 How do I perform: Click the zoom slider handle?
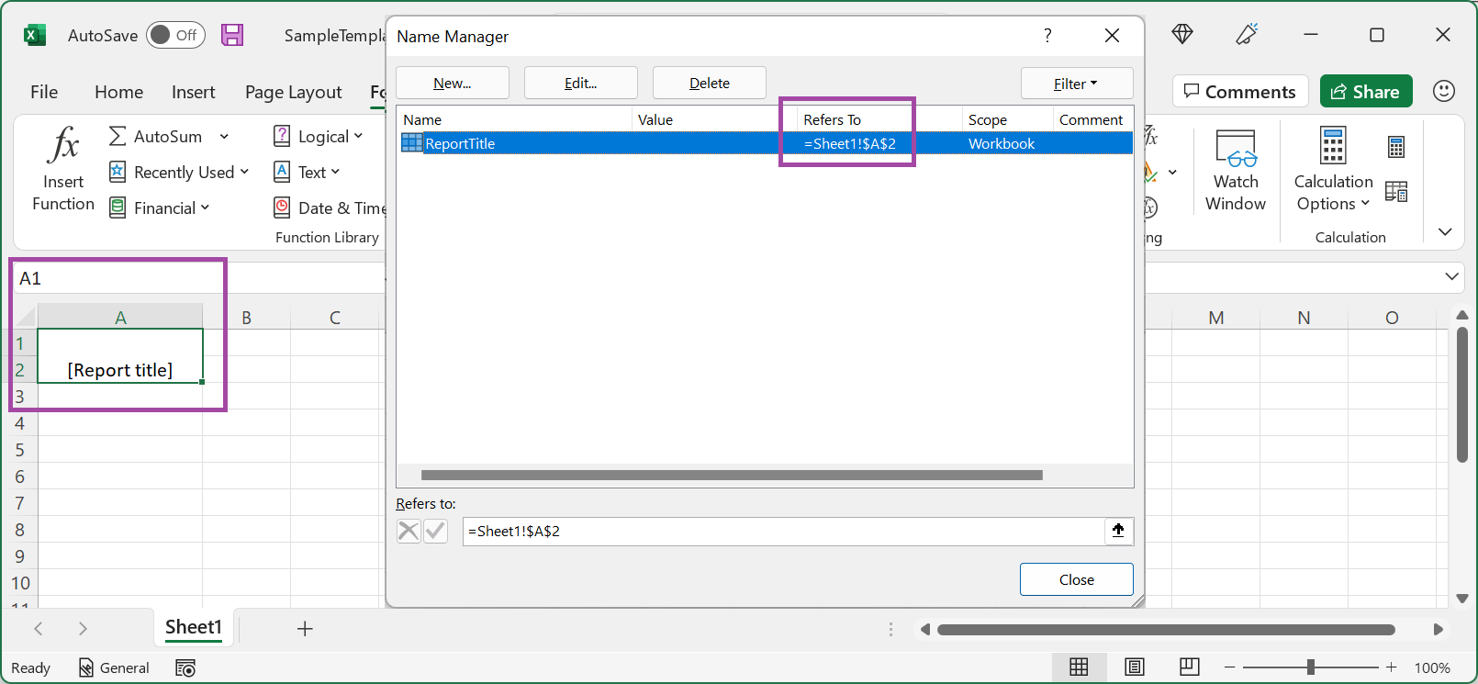click(1311, 667)
